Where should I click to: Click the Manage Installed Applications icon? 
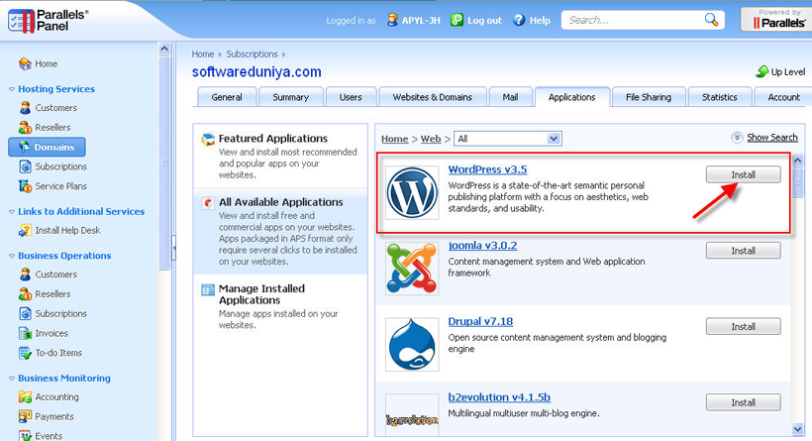[208, 289]
